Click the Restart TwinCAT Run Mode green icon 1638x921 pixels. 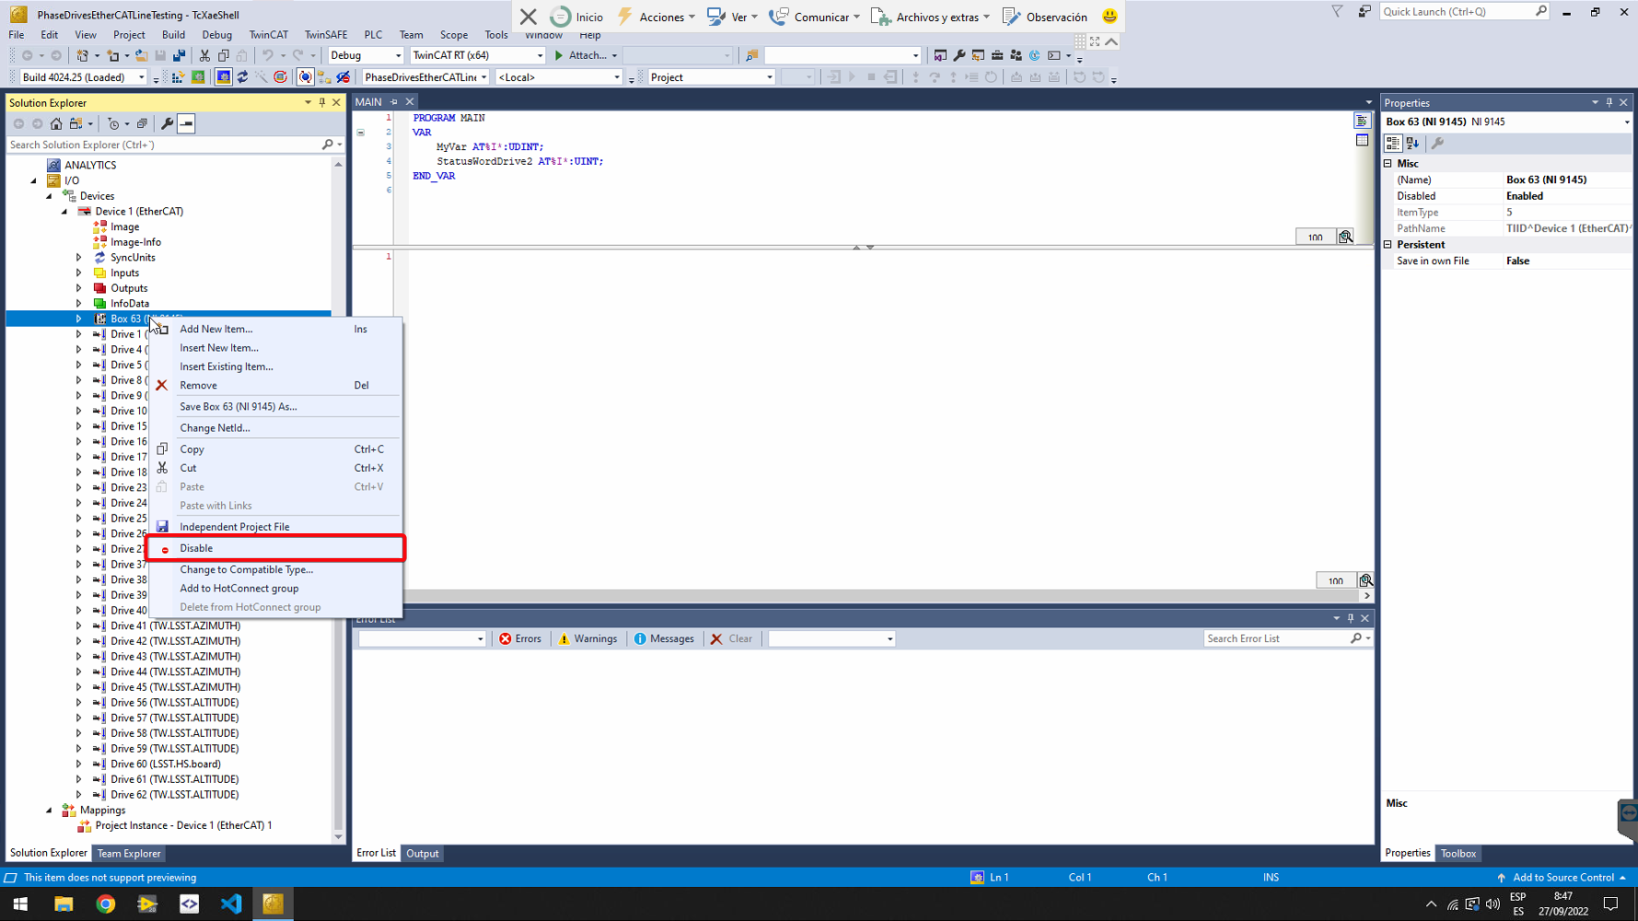(x=198, y=77)
